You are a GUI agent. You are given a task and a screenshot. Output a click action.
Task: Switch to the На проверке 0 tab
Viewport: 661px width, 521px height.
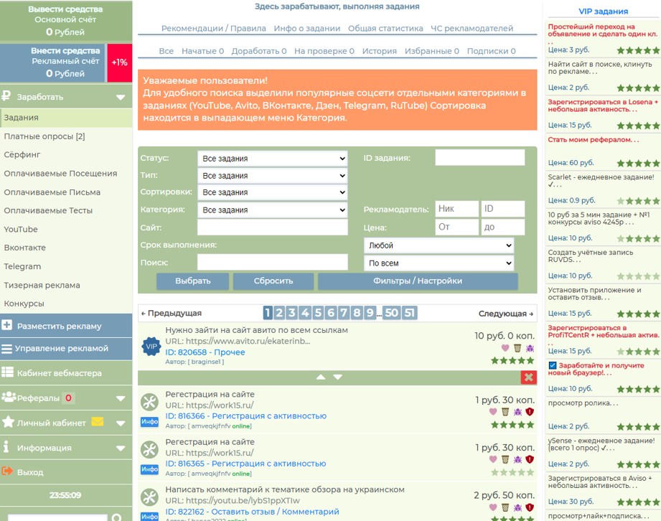tap(324, 51)
